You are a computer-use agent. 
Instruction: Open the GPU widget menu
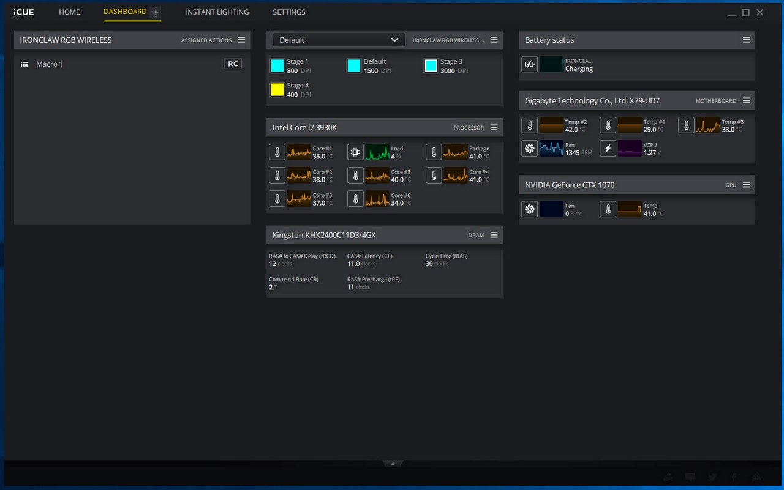[x=746, y=185]
